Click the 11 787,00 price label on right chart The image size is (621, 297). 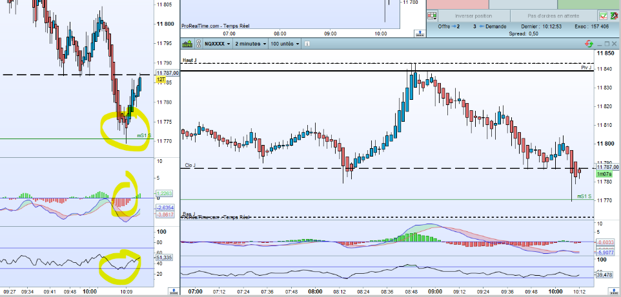(x=607, y=168)
